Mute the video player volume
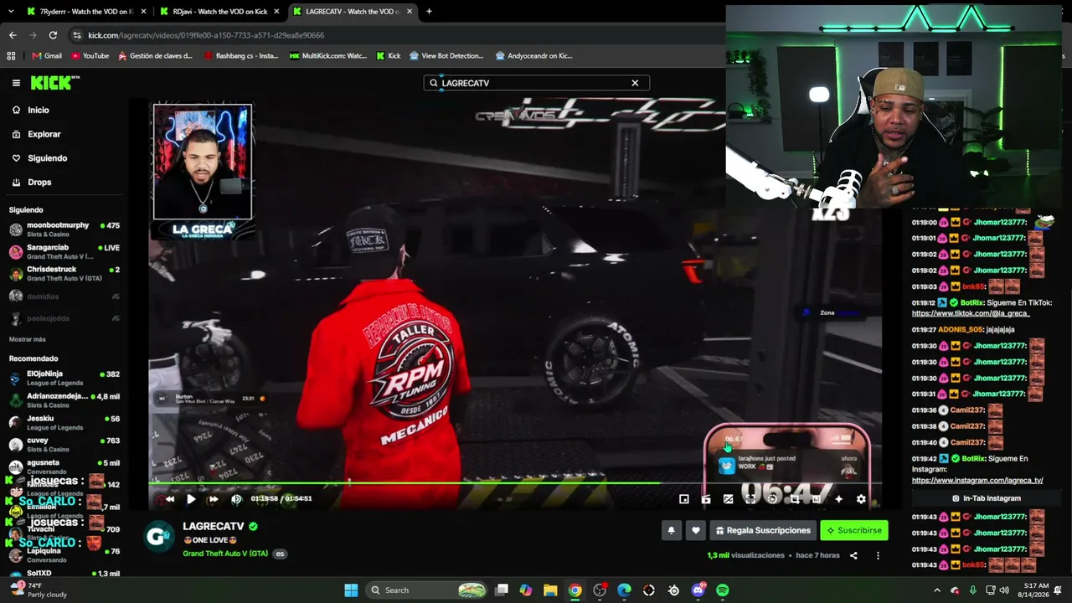Viewport: 1072px width, 603px height. tap(236, 499)
